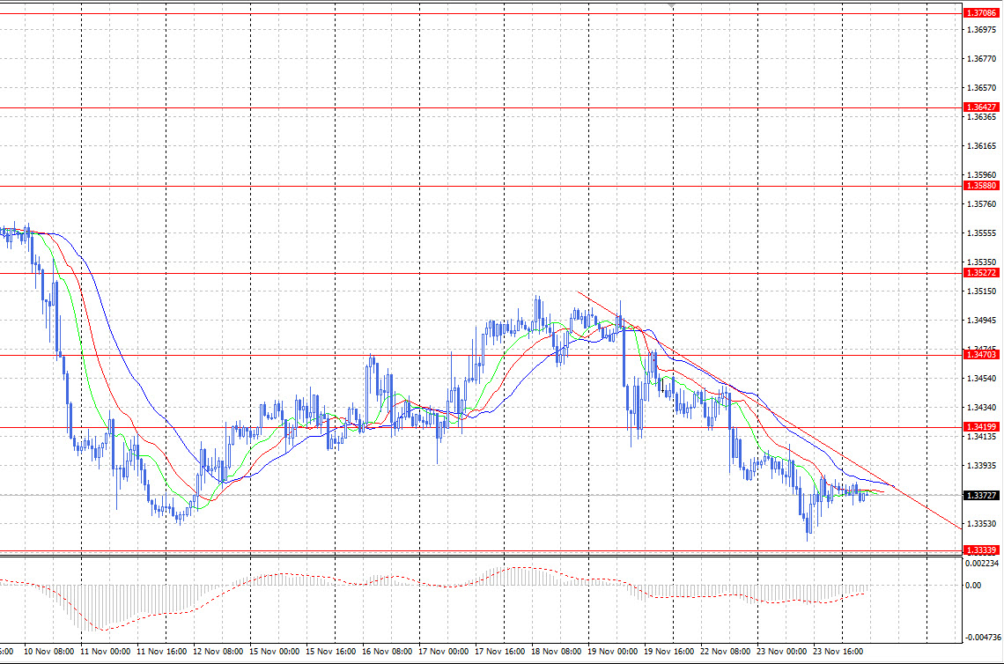Click the red 1.35272 level label
1004x664 pixels.
[x=981, y=273]
